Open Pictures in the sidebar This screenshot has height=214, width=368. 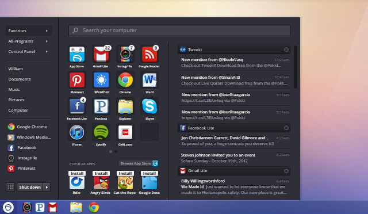pyautogui.click(x=16, y=100)
